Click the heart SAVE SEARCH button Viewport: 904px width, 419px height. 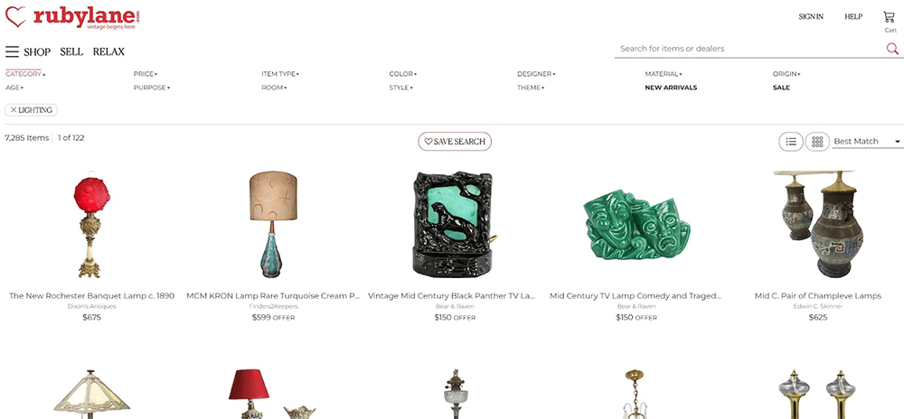click(455, 142)
